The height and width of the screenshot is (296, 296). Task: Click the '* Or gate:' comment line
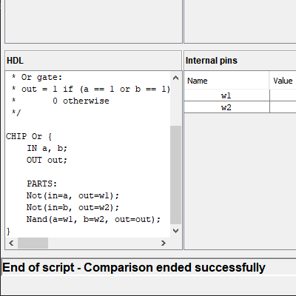36,77
